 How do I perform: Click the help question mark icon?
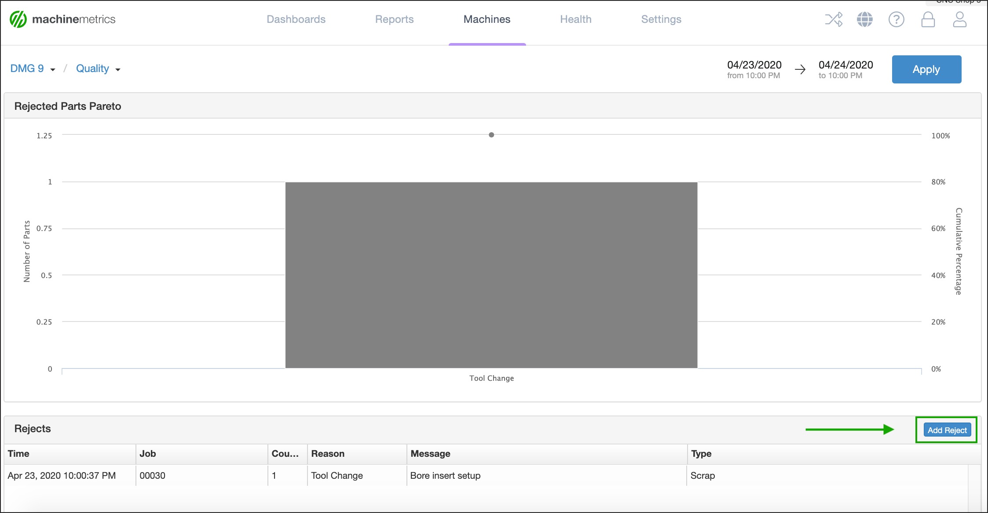pyautogui.click(x=895, y=19)
